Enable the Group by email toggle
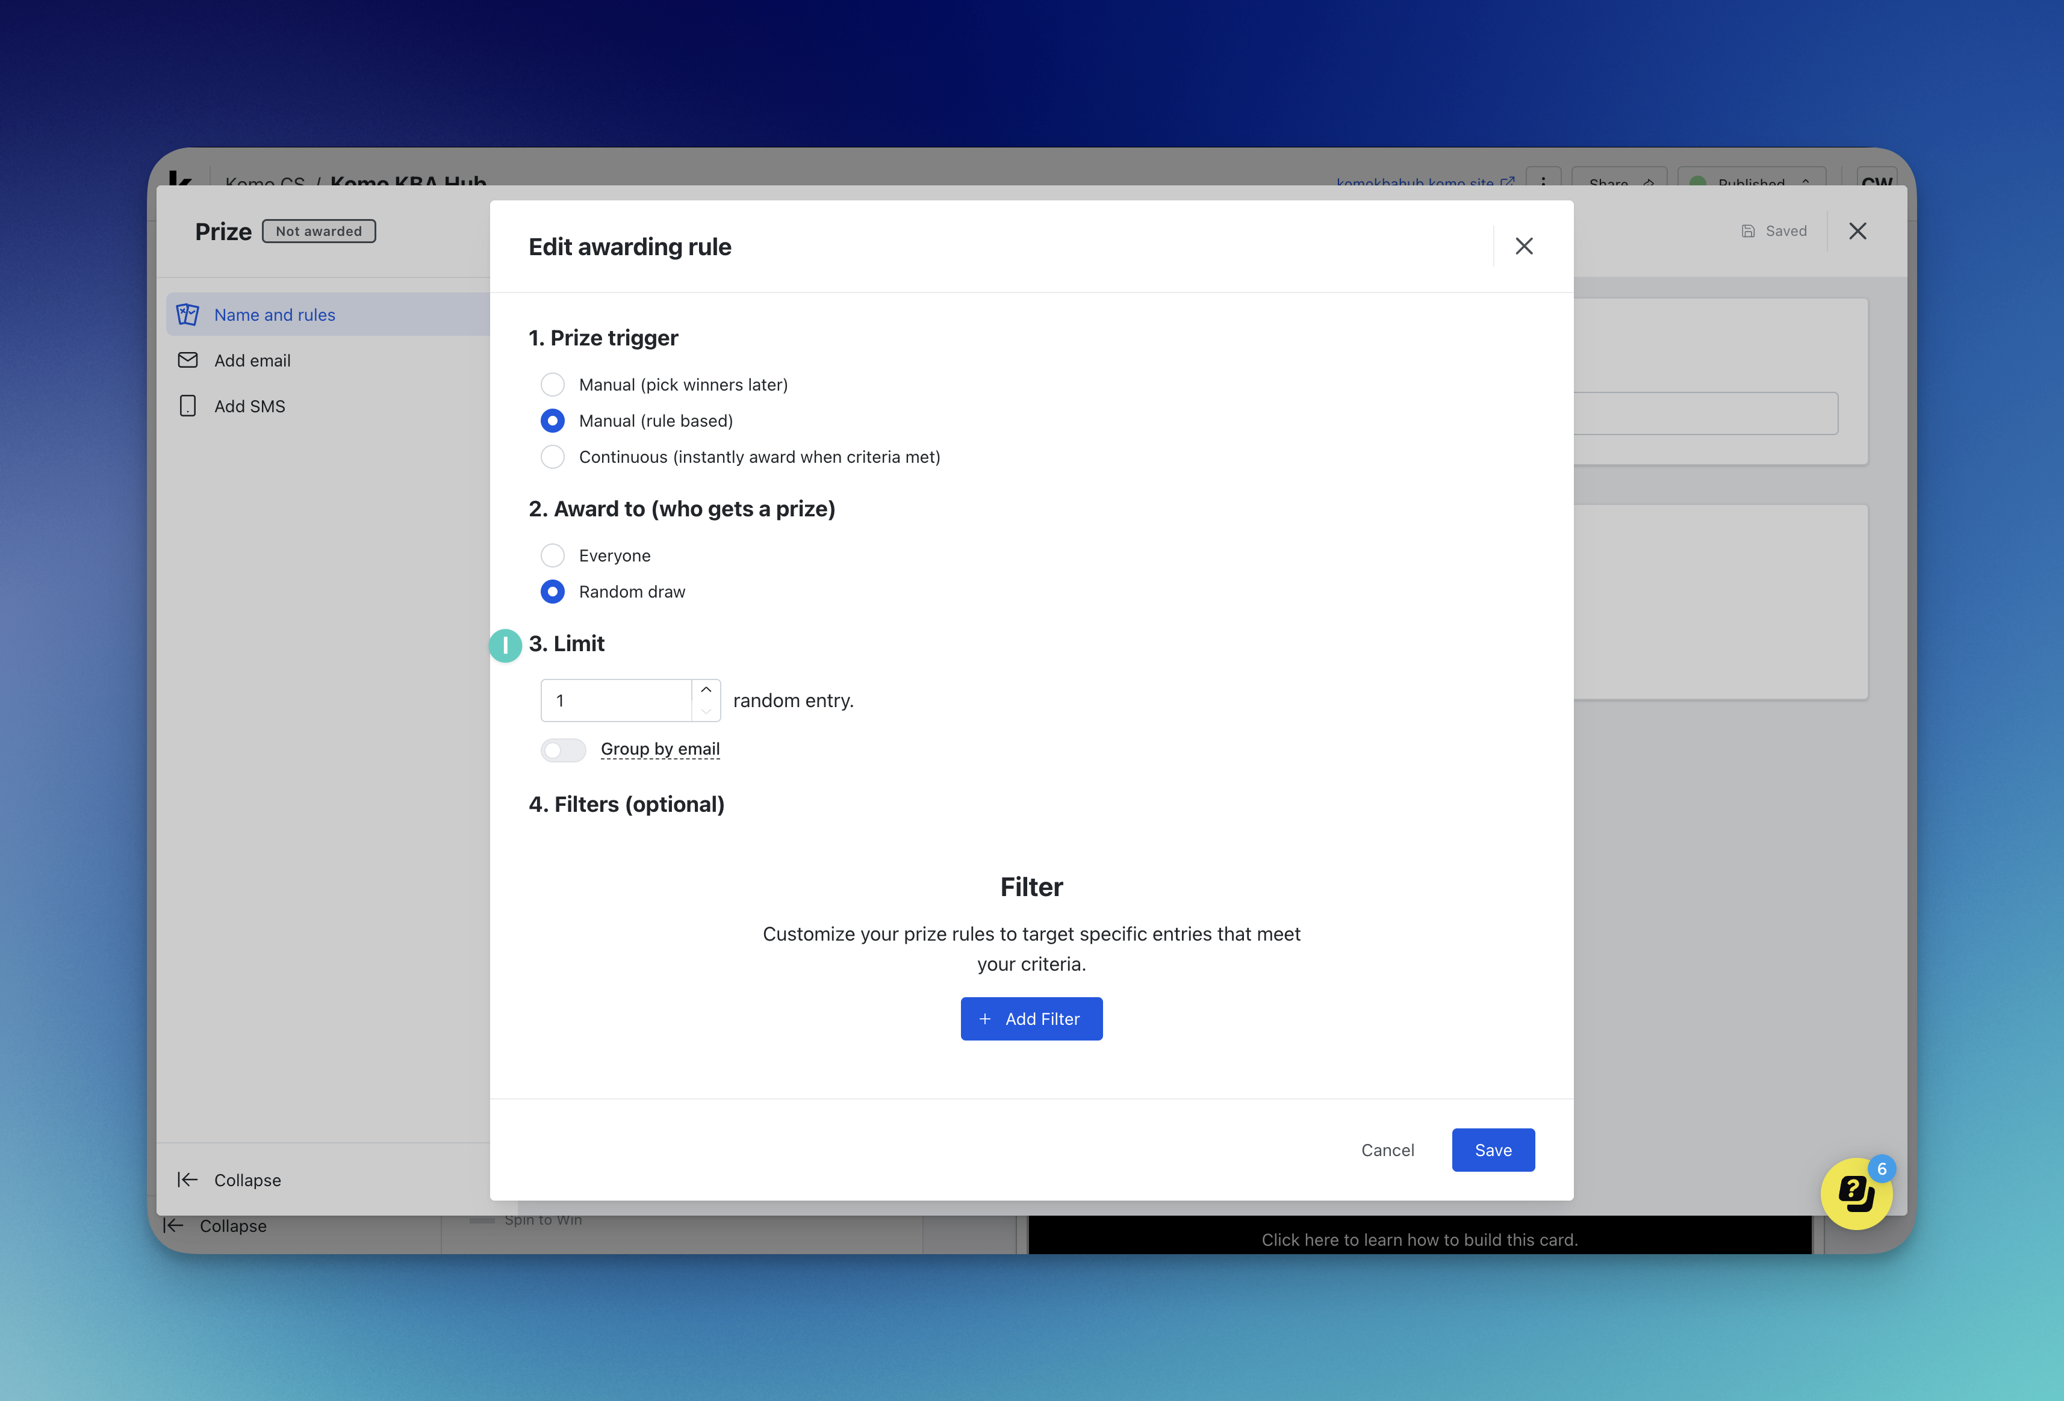2064x1401 pixels. (563, 750)
